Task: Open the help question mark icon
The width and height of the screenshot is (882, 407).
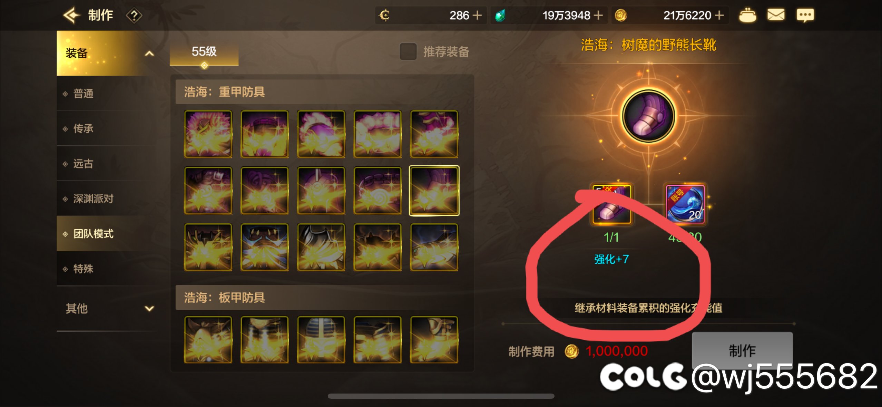Action: (134, 16)
